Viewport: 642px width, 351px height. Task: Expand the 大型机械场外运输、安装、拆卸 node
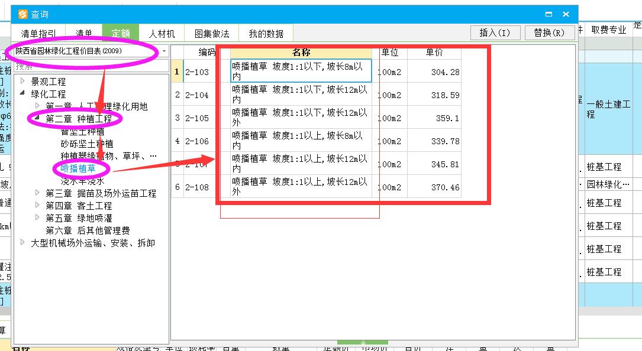tap(22, 241)
